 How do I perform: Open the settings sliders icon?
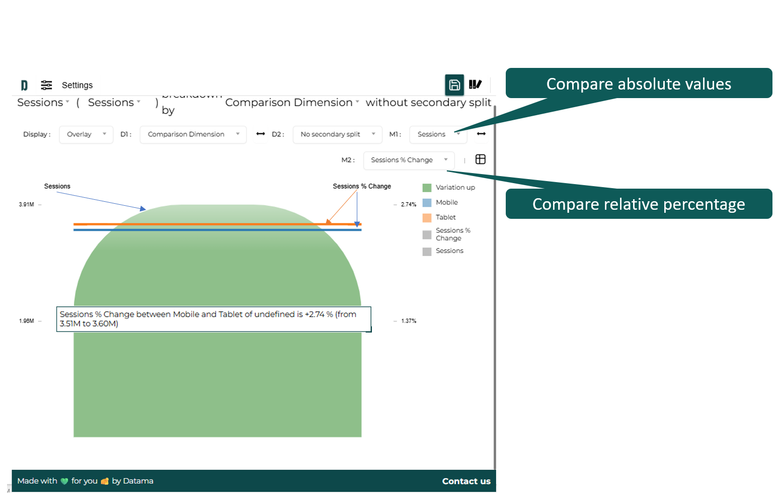coord(46,85)
